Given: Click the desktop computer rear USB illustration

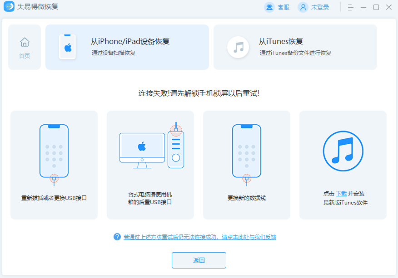Looking at the screenshot, I should click(x=150, y=147).
